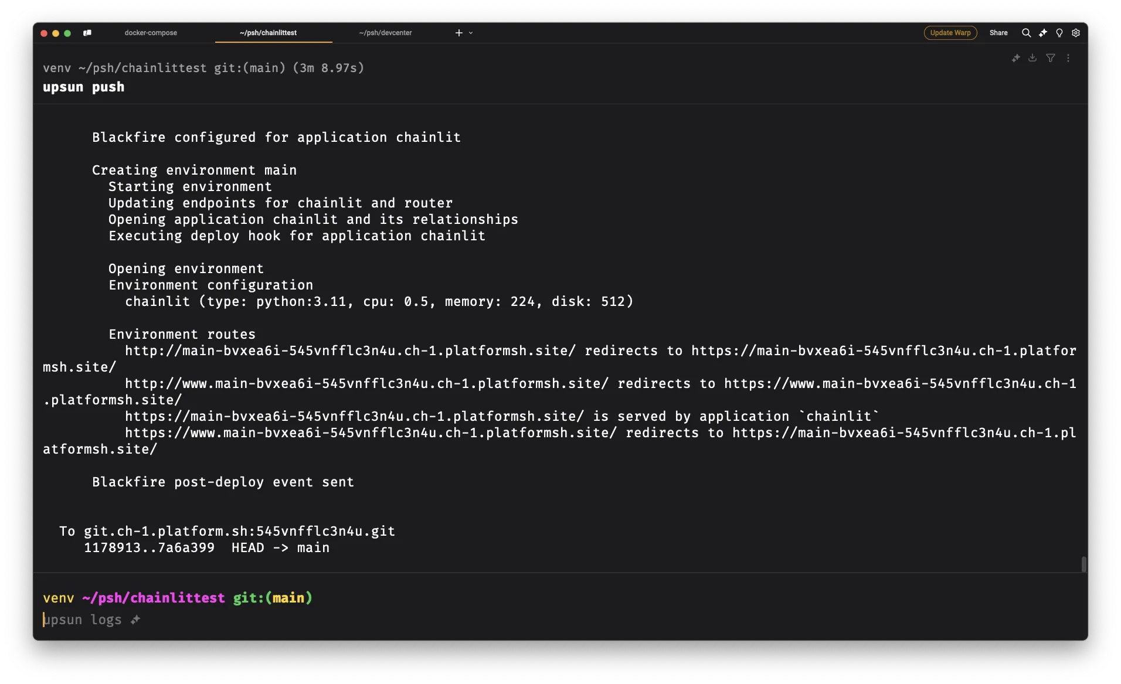Open search with the magnifier icon
The height and width of the screenshot is (684, 1121).
(x=1026, y=33)
